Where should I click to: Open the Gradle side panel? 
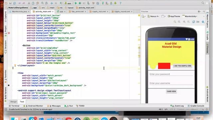[x=207, y=36]
